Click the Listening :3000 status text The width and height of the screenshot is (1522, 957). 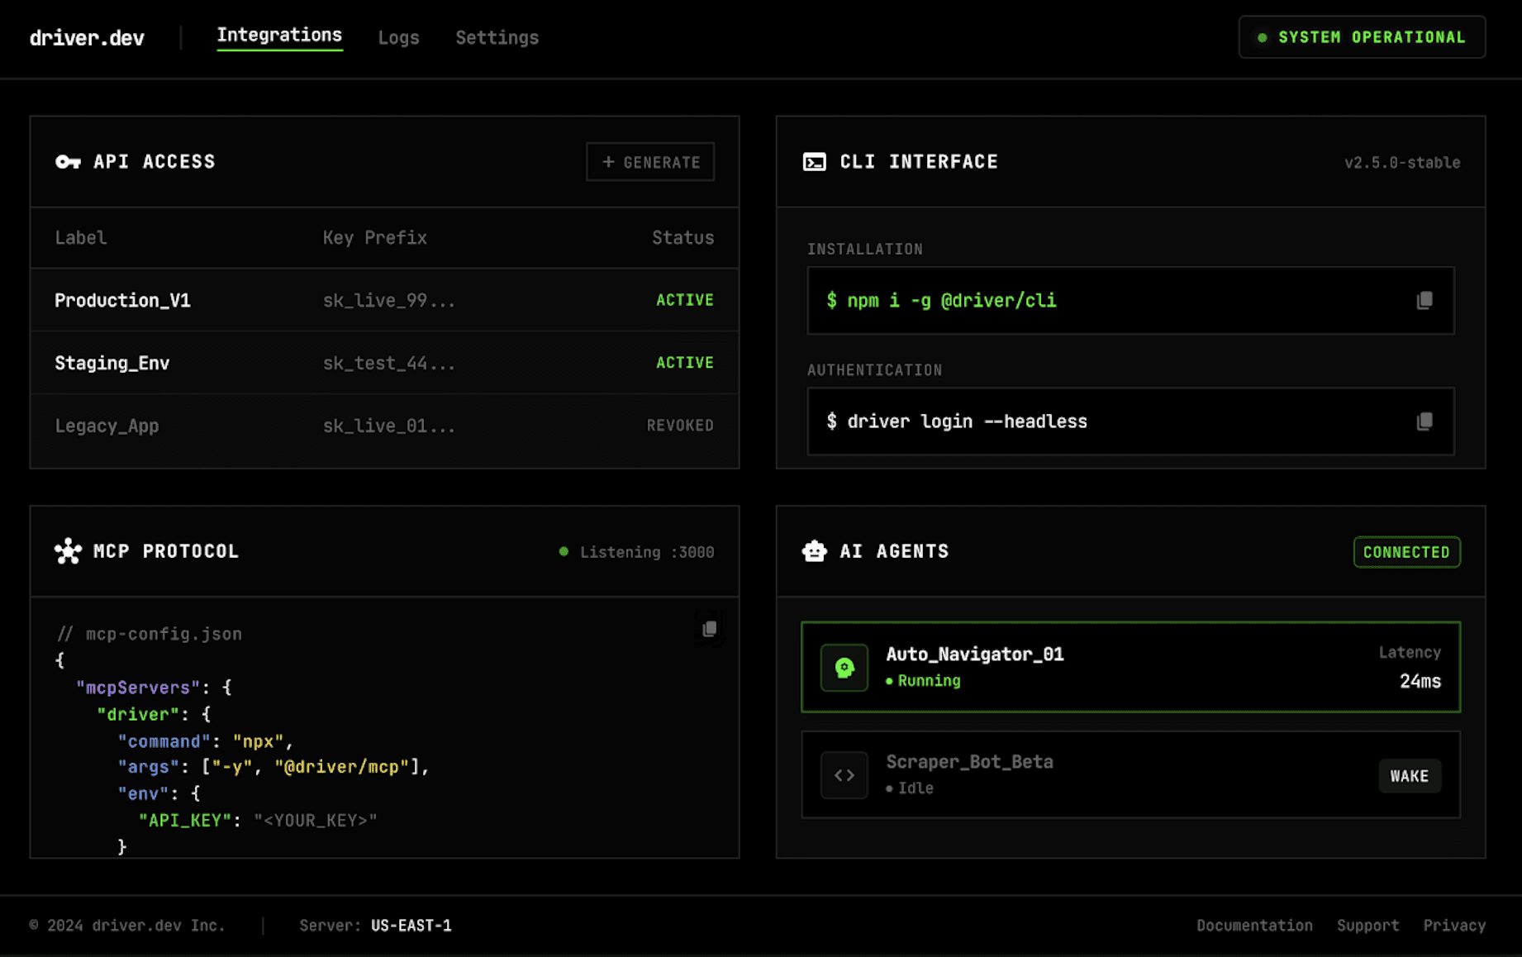pos(647,552)
